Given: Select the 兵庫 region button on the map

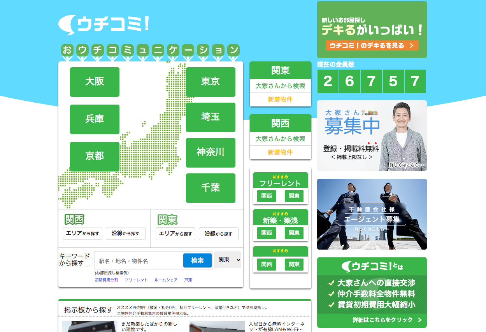Looking at the screenshot, I should [95, 119].
